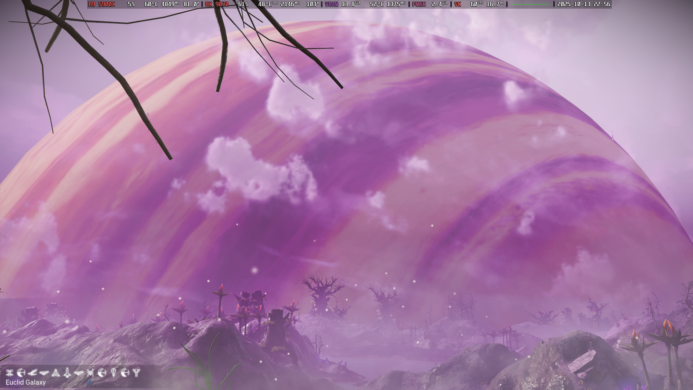This screenshot has height=390, width=693.
Task: Click the Euclid Galaxy label
Action: 26,382
